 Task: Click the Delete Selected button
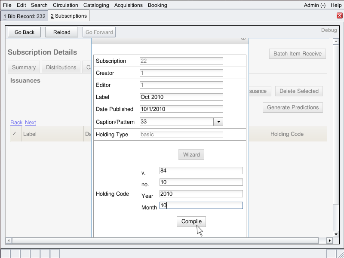pyautogui.click(x=299, y=91)
